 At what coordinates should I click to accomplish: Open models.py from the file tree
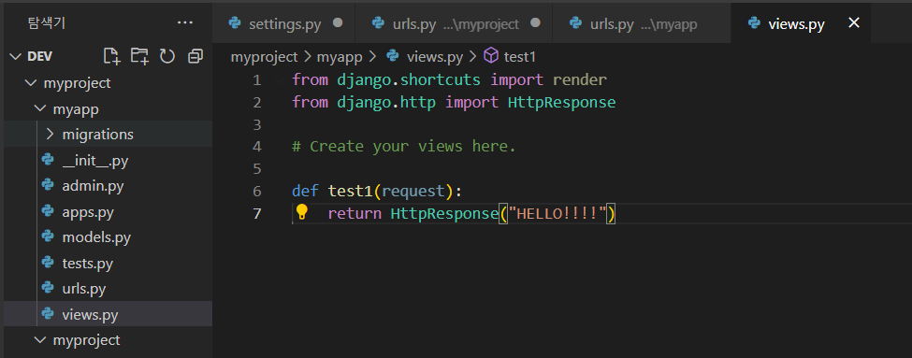tap(96, 237)
